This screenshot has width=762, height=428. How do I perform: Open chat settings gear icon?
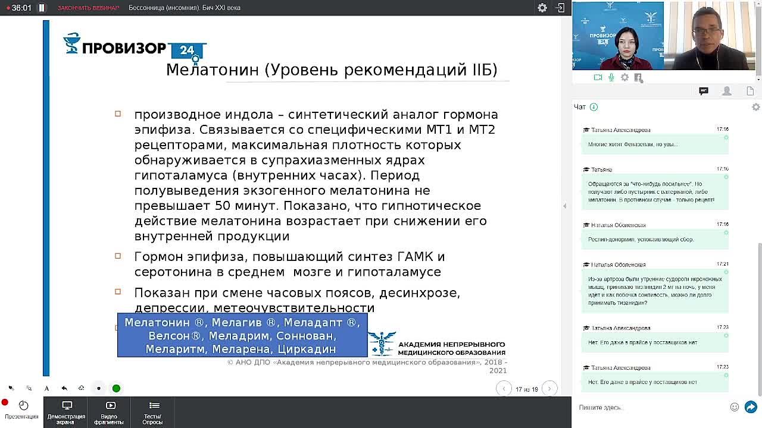coord(755,107)
